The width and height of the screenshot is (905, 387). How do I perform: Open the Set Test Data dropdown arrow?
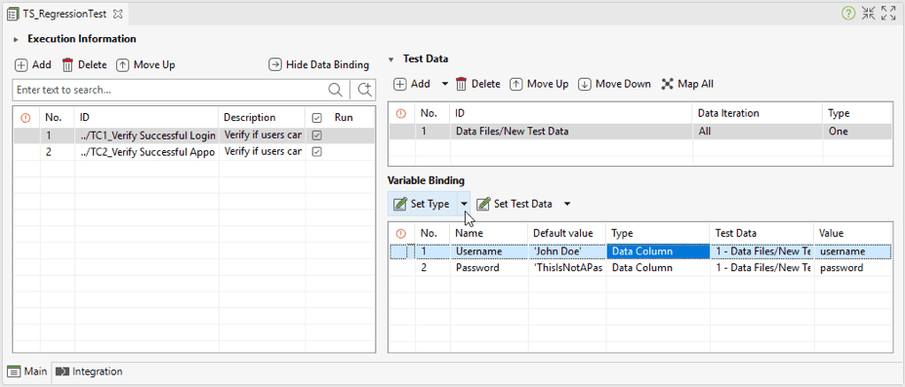click(x=567, y=204)
